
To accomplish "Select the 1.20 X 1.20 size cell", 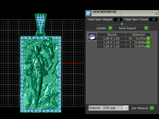I will tap(111, 46).
